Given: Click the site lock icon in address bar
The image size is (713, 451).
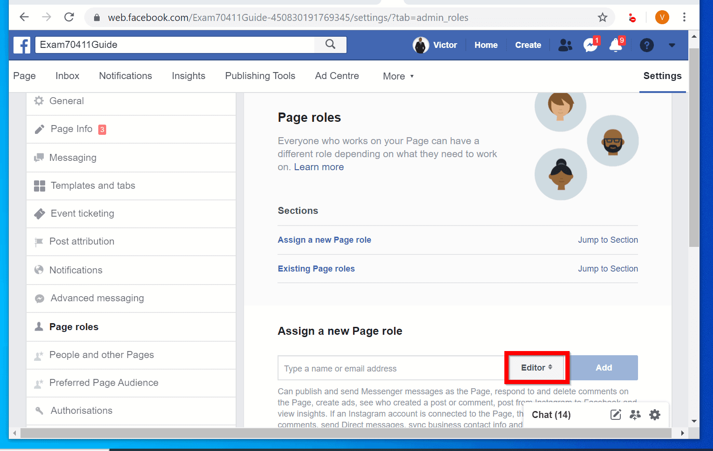Looking at the screenshot, I should point(97,18).
